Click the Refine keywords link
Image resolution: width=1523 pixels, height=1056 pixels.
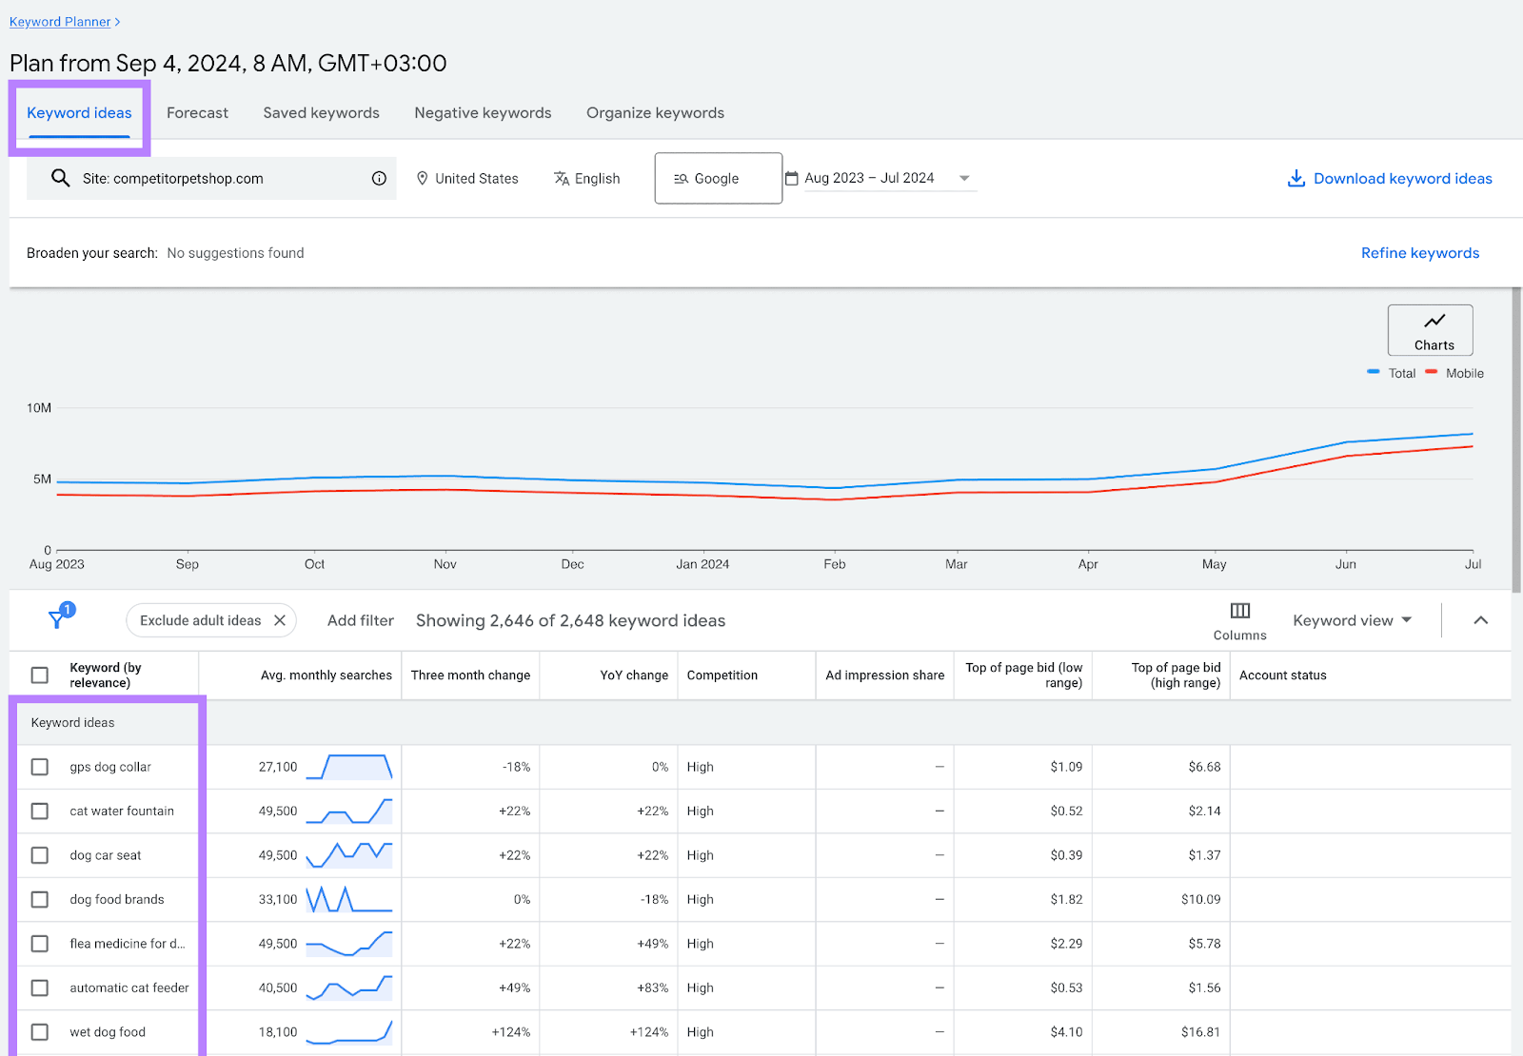pyautogui.click(x=1419, y=253)
